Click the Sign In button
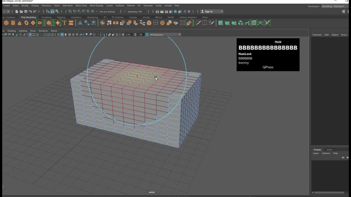 coord(209,11)
